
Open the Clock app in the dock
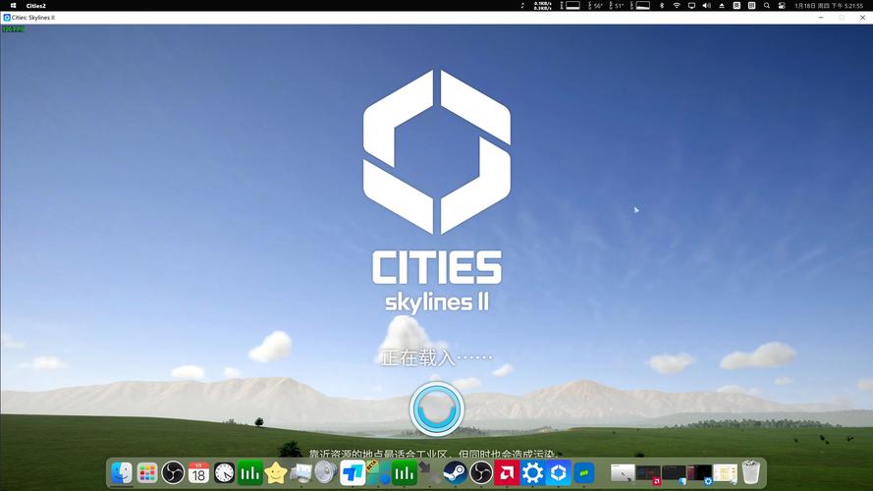(224, 473)
